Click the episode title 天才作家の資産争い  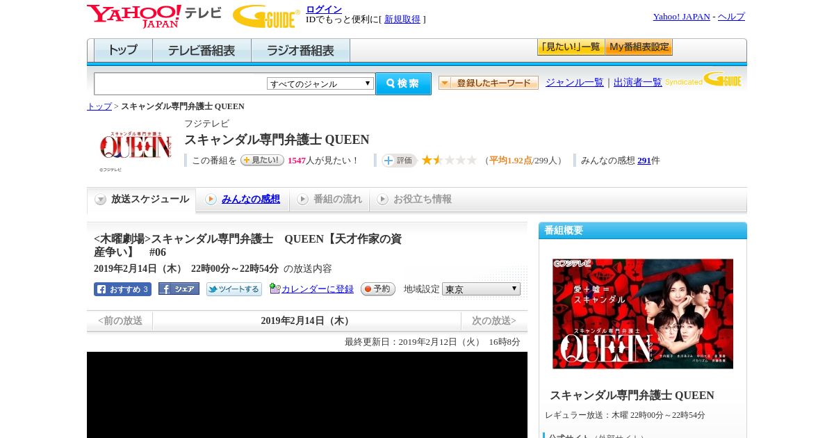click(x=248, y=245)
